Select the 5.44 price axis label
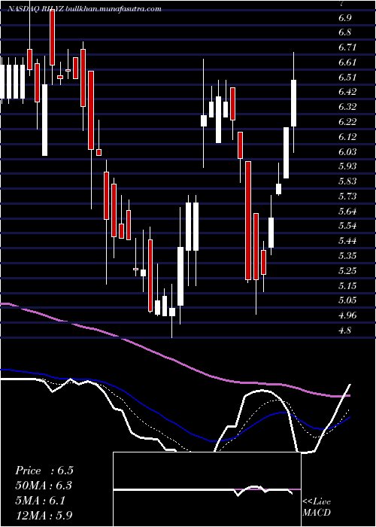376x527 pixels. [347, 241]
